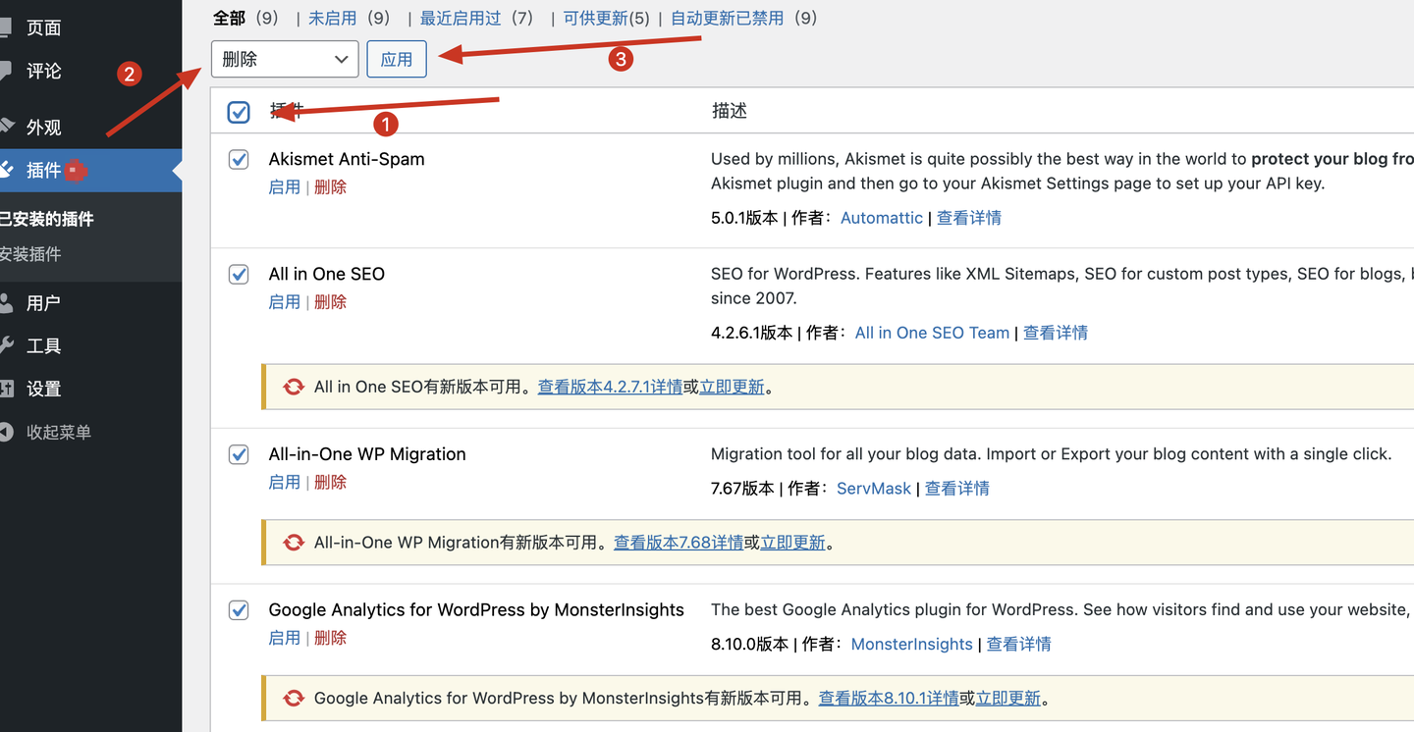The width and height of the screenshot is (1414, 732).
Task: Click the 用户 person icon
Action: pyautogui.click(x=6, y=303)
